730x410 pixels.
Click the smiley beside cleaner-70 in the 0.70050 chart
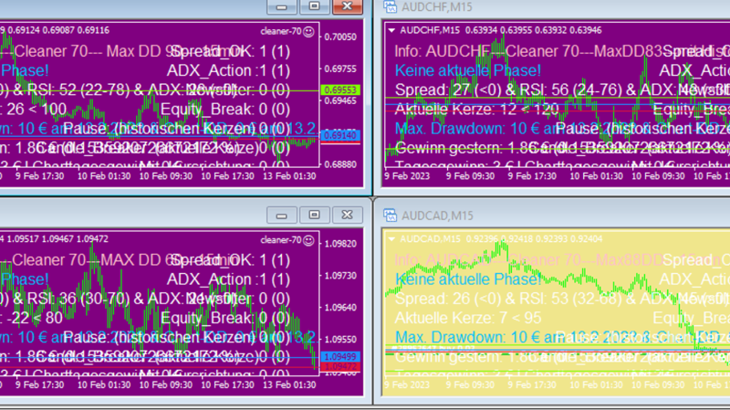(x=308, y=32)
